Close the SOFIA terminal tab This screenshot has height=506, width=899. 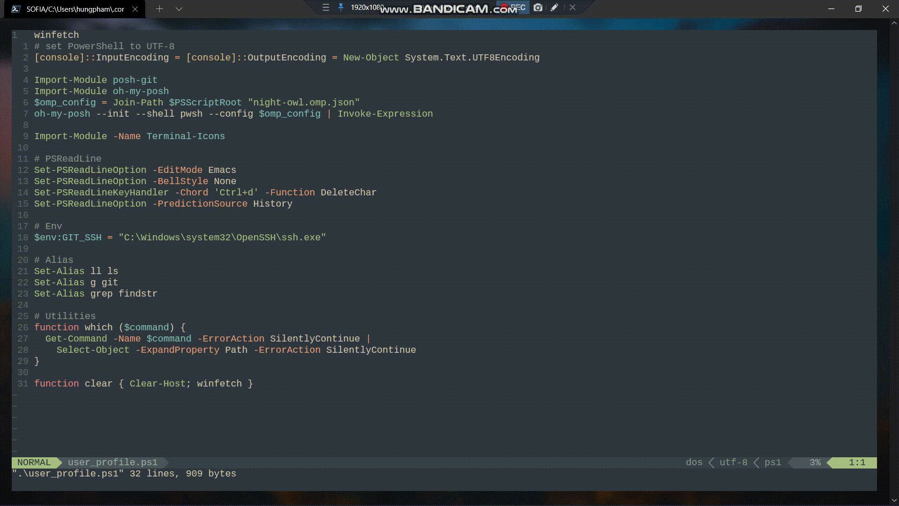click(x=135, y=8)
